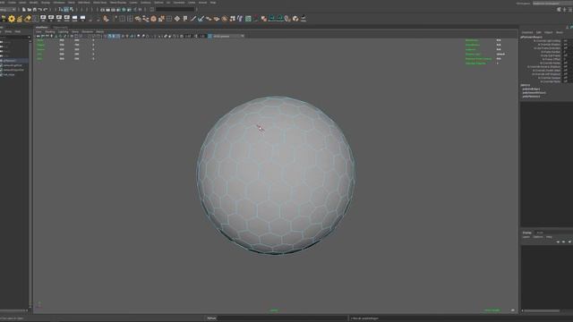Click polyPlatonic1 under INPUTS
Viewport: 573px width, 322px height.
click(x=531, y=97)
